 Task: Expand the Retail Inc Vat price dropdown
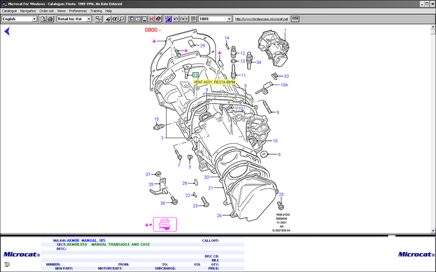point(89,19)
